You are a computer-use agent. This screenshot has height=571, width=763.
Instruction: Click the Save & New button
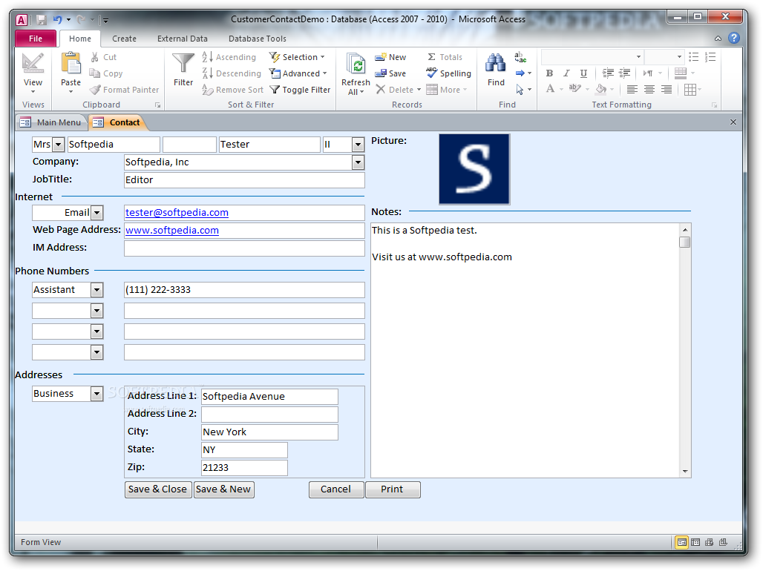[223, 489]
